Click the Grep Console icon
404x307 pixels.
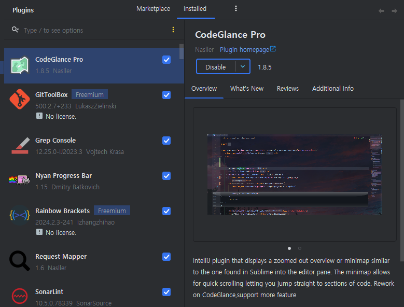point(20,146)
